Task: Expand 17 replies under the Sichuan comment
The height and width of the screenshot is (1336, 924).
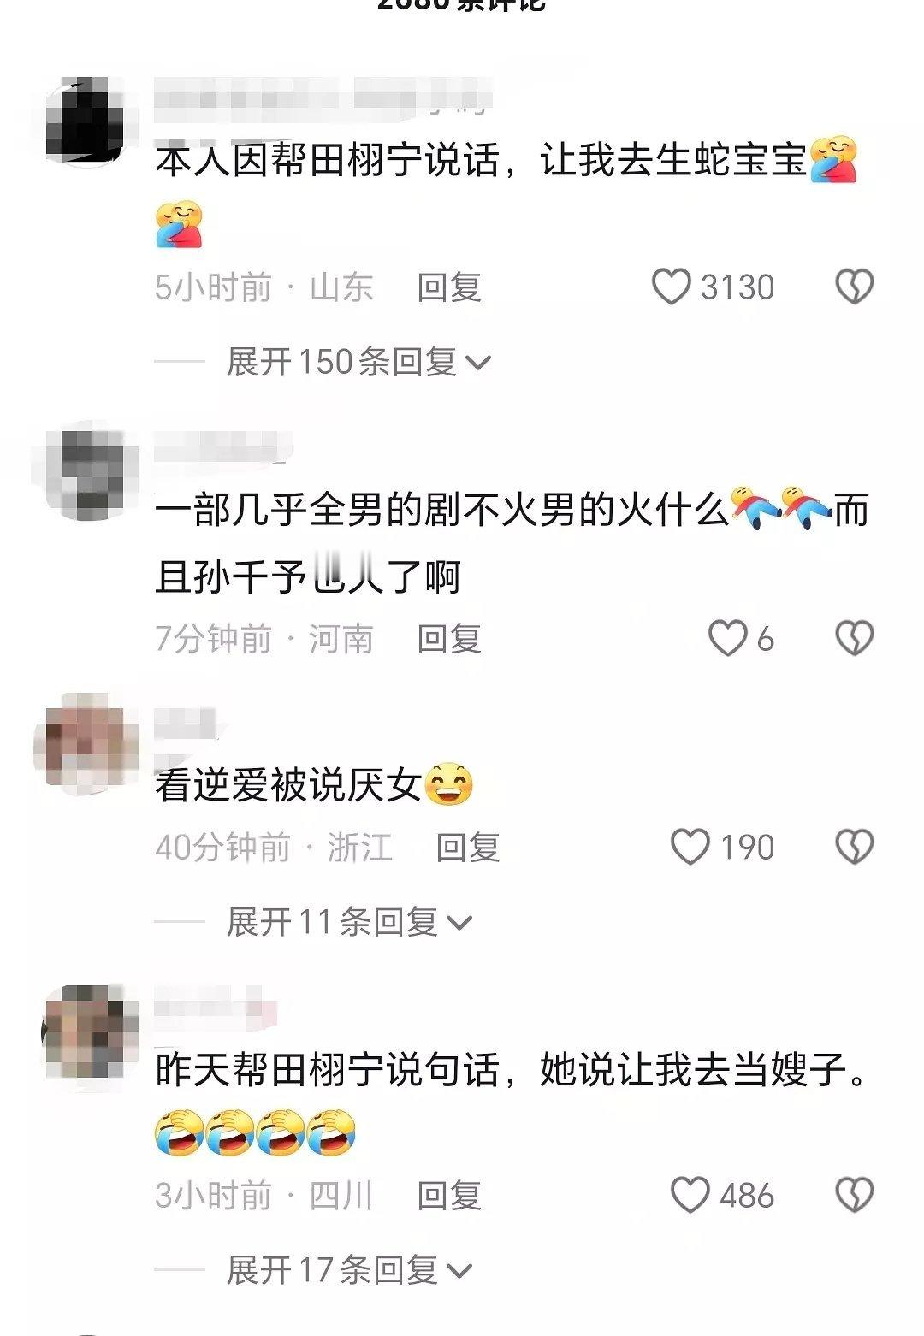Action: tap(349, 1270)
